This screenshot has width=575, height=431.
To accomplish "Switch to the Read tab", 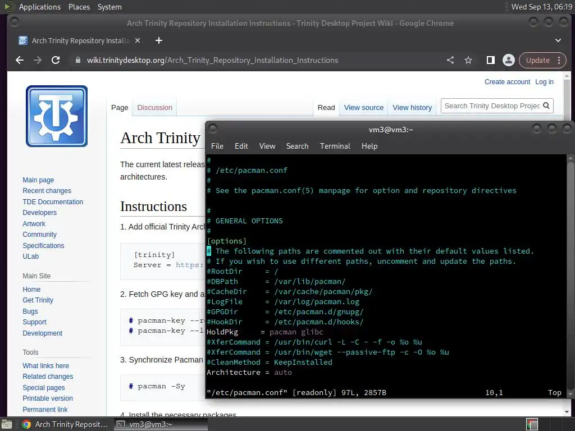I will coord(326,108).
